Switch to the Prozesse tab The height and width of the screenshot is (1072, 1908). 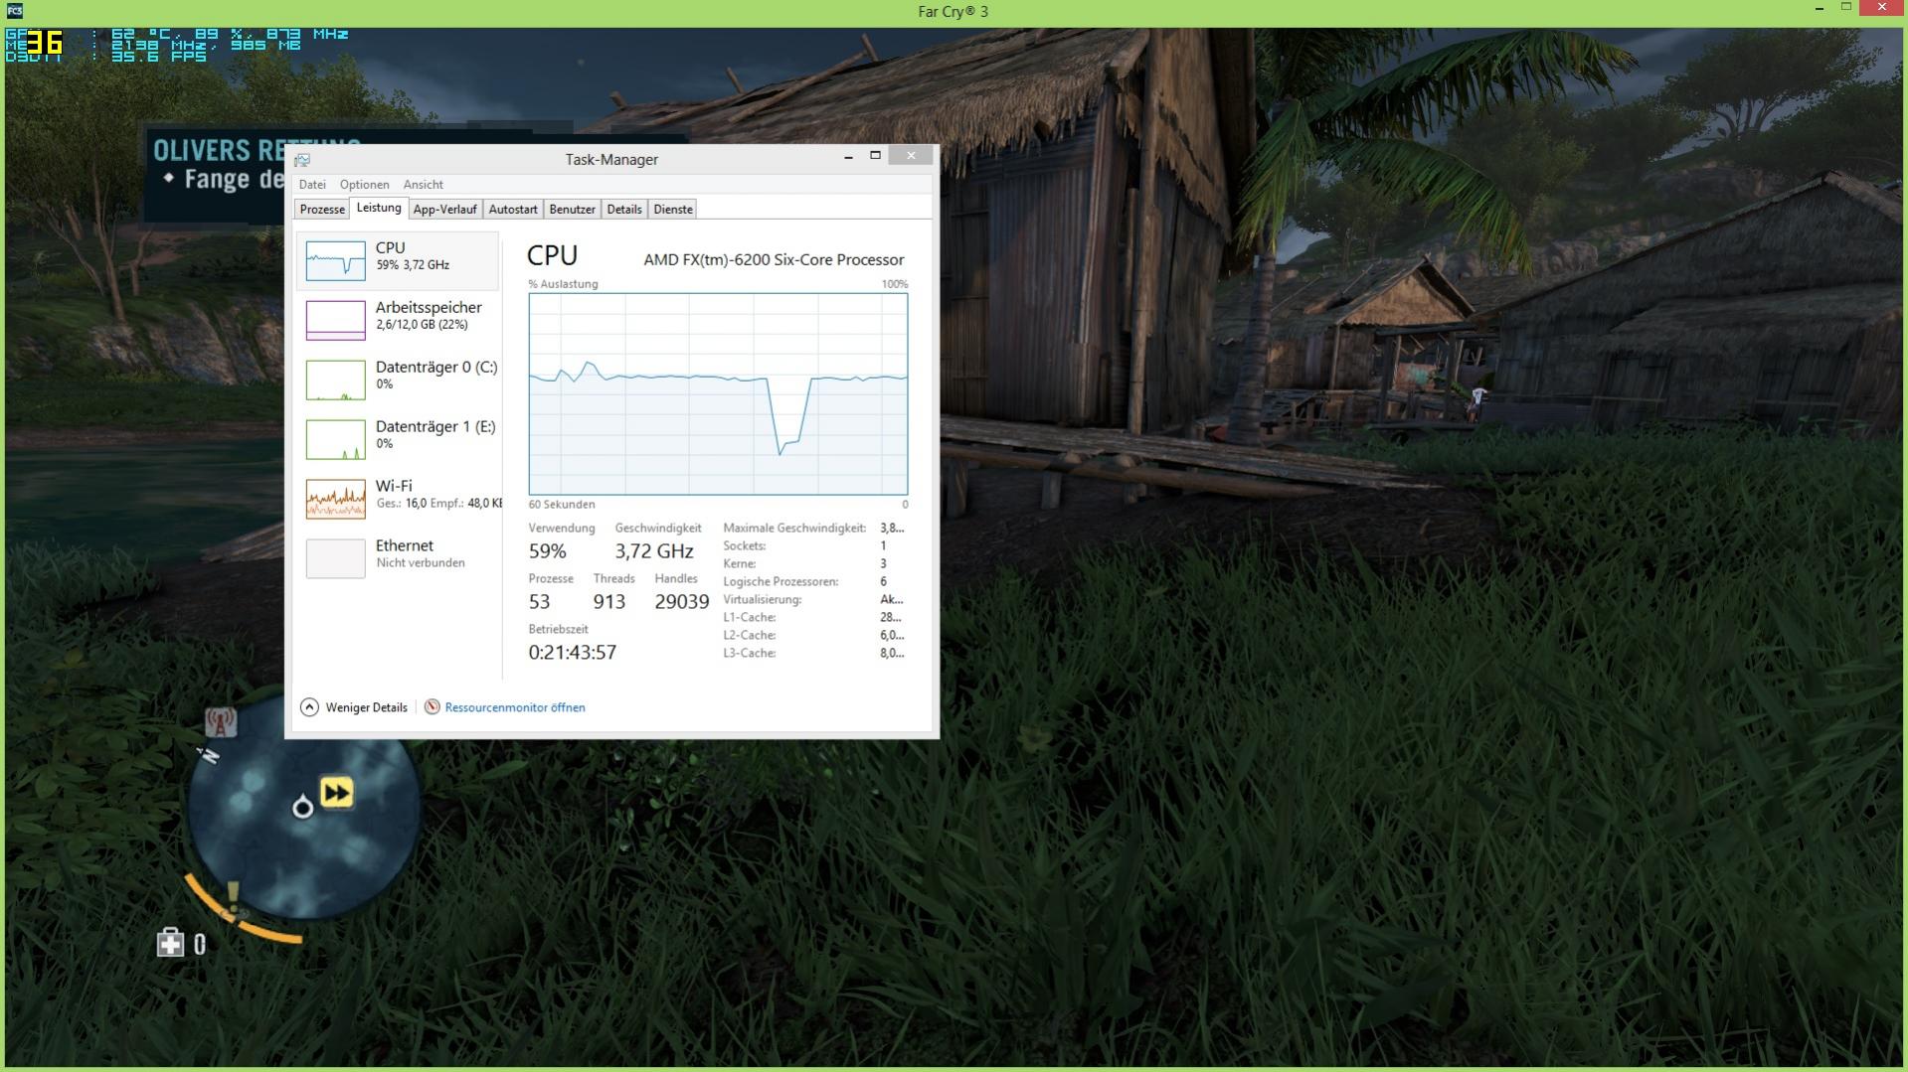[x=322, y=210]
